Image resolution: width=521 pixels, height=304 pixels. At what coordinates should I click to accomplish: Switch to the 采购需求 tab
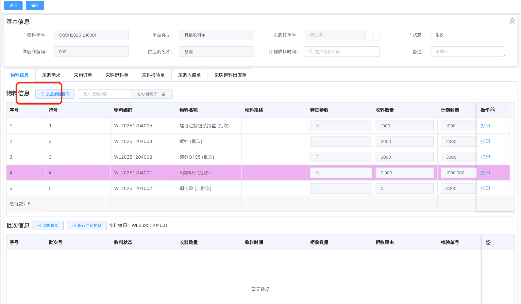point(51,75)
